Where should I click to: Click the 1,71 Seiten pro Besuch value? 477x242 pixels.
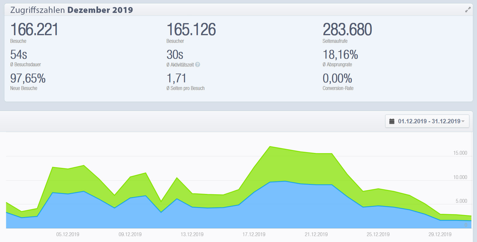point(176,79)
